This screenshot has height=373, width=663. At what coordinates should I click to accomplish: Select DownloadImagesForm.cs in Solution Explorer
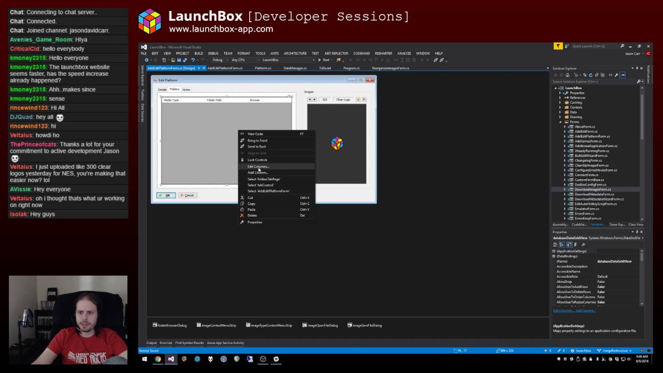[x=593, y=190]
